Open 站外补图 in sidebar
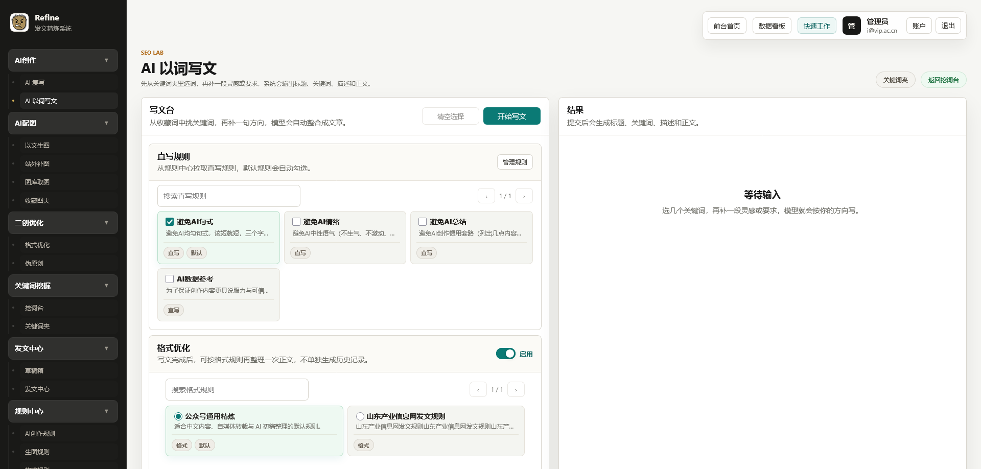Image resolution: width=981 pixels, height=469 pixels. (68, 163)
